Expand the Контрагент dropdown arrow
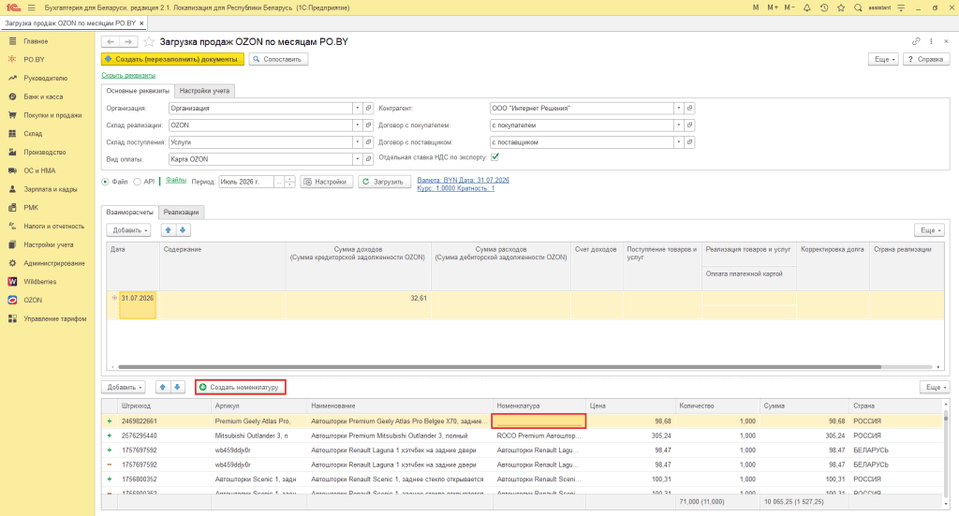Screen dimensions: 959x516 point(678,109)
